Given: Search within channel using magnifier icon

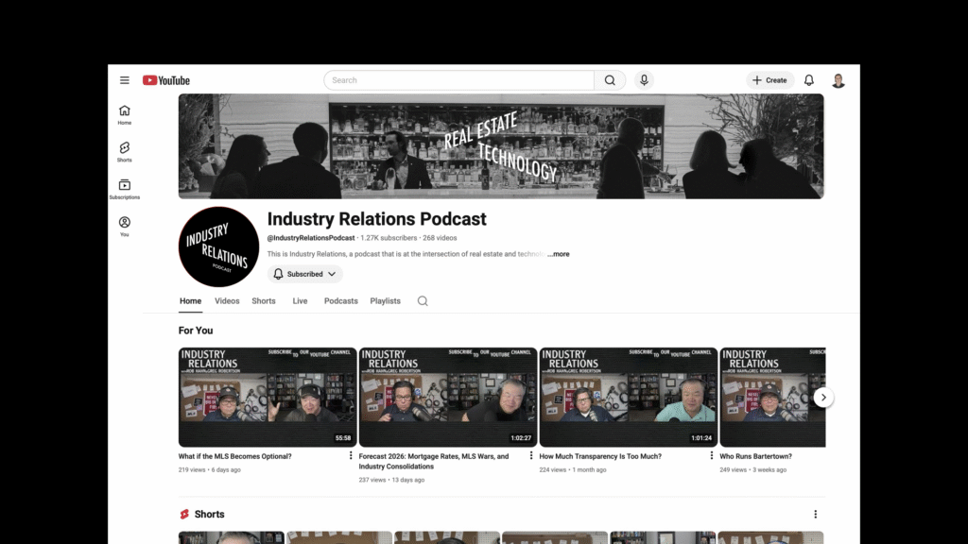Looking at the screenshot, I should pyautogui.click(x=423, y=301).
